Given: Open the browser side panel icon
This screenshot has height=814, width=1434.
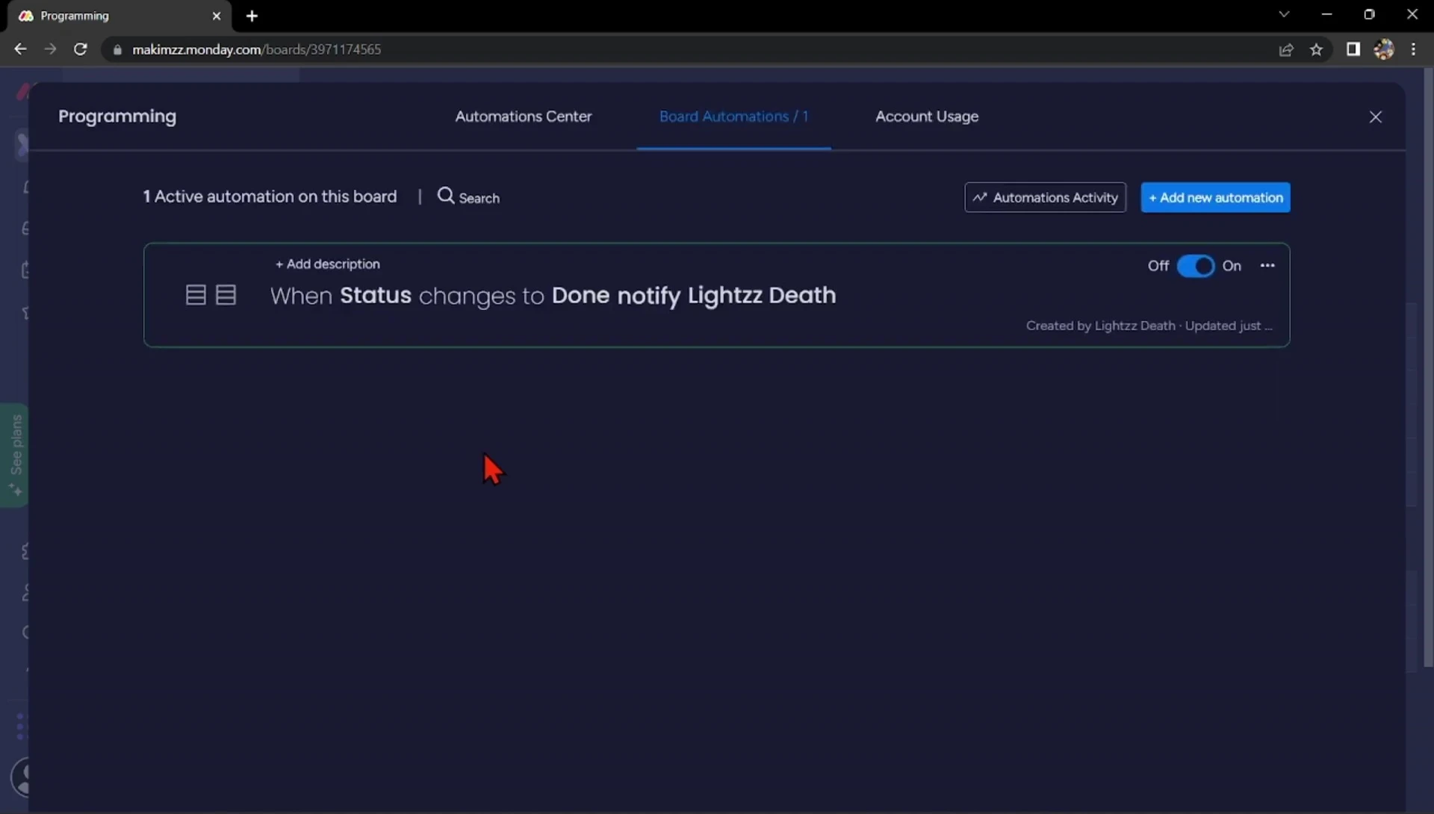Looking at the screenshot, I should pyautogui.click(x=1353, y=49).
